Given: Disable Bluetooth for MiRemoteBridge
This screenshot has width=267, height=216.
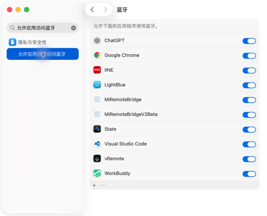Looking at the screenshot, I should (x=249, y=100).
